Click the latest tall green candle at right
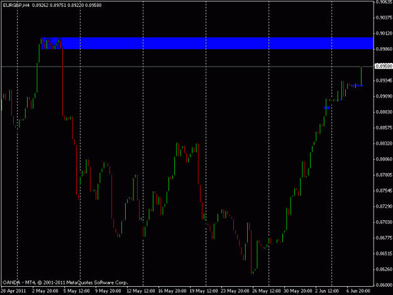 point(361,76)
